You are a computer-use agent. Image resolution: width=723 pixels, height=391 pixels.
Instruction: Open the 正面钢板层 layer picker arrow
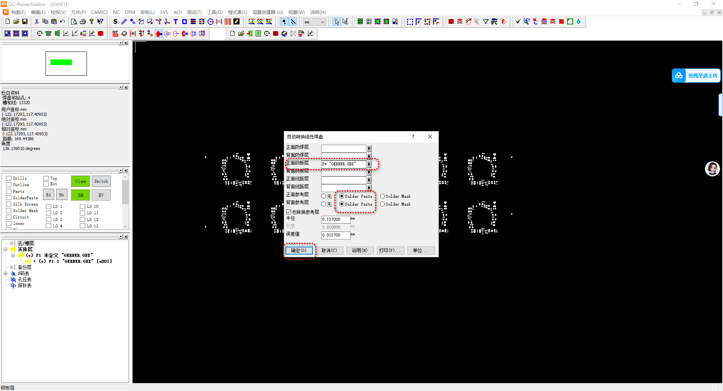coord(369,164)
